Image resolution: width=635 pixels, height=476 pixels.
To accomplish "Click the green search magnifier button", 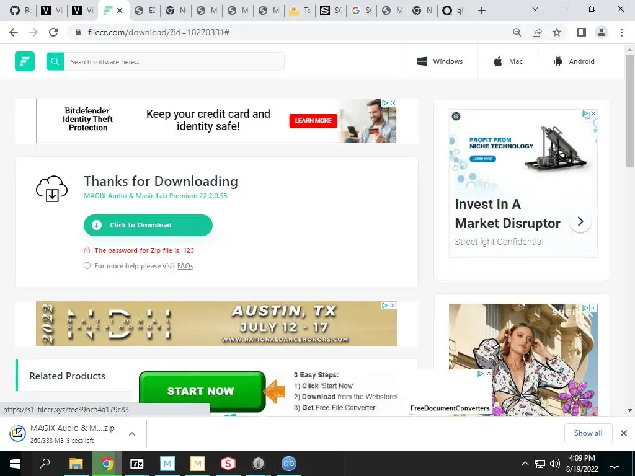I will coord(55,61).
